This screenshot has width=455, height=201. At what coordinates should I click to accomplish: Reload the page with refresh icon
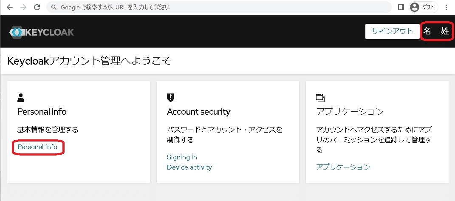[x=37, y=7]
